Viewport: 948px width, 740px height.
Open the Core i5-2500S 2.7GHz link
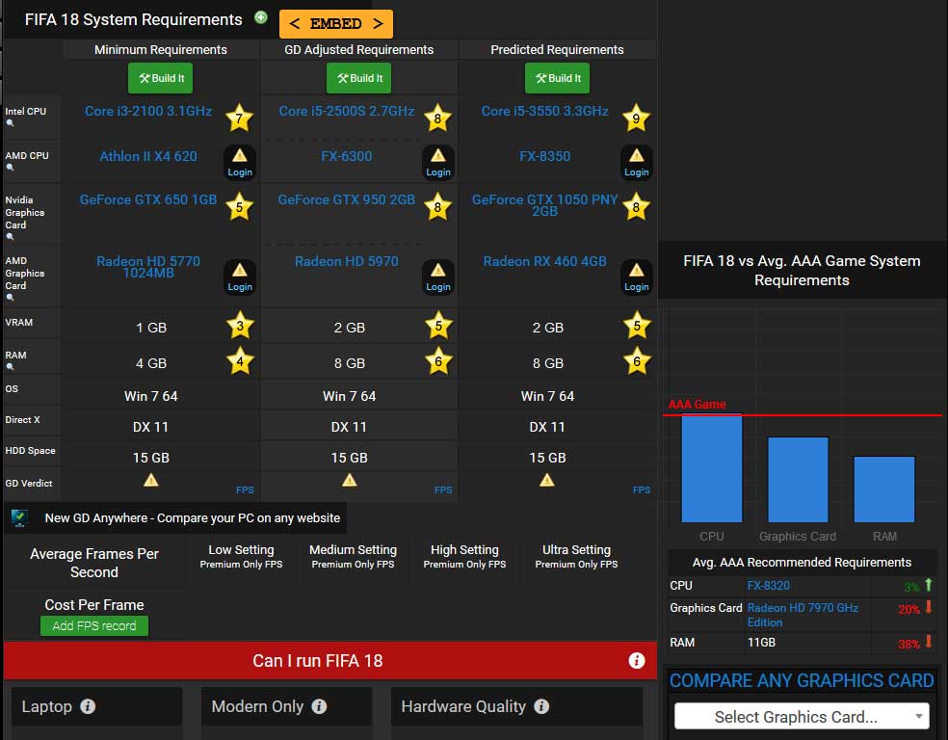tap(347, 111)
